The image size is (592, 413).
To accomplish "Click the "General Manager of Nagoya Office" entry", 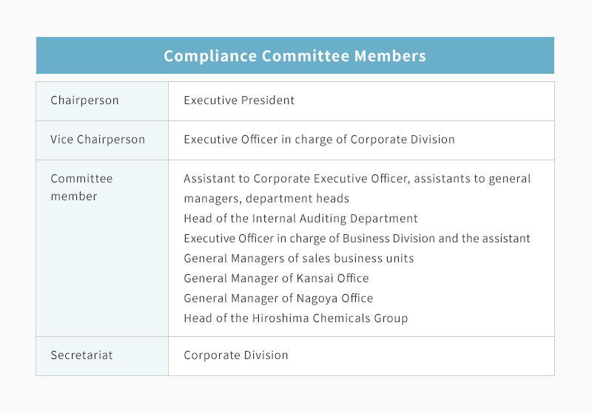I will [278, 298].
